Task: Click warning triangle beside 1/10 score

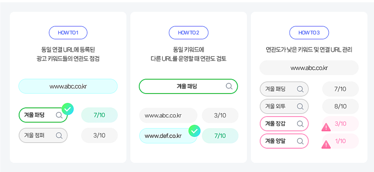Action: click(x=326, y=145)
